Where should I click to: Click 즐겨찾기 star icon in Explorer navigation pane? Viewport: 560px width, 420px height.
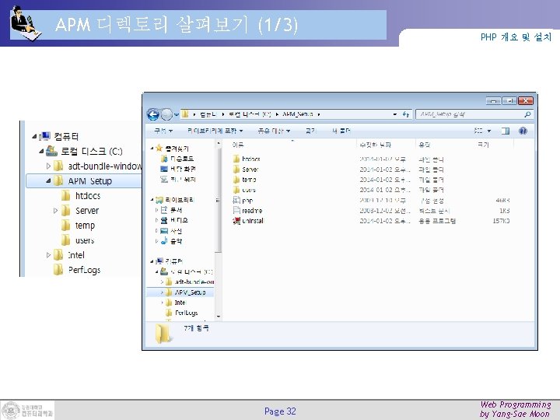159,148
